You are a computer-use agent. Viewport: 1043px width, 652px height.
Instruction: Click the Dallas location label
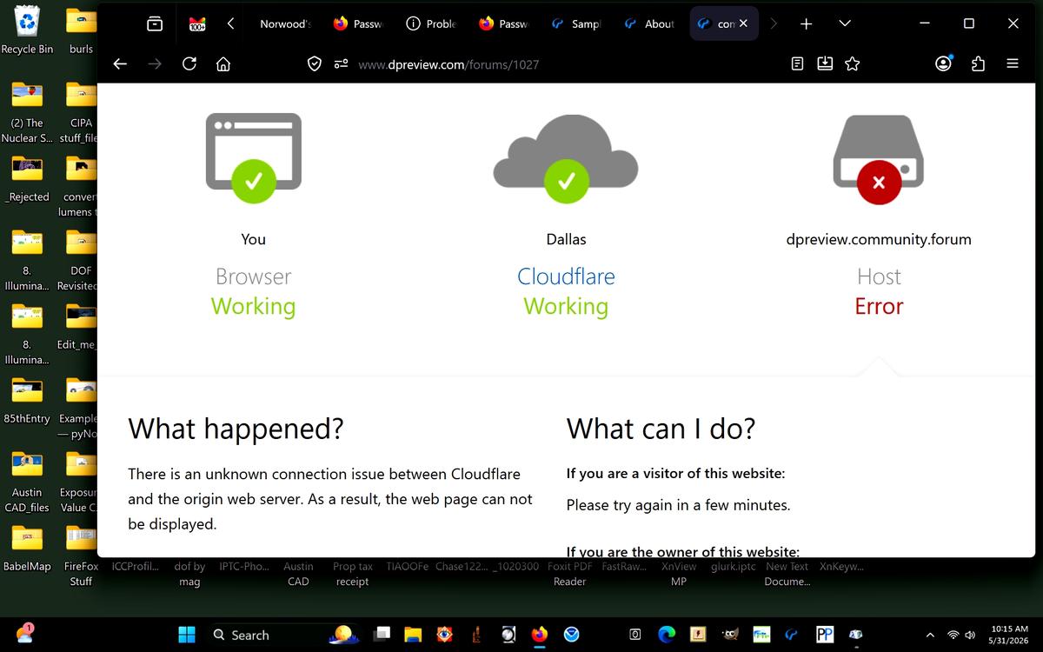coord(566,239)
